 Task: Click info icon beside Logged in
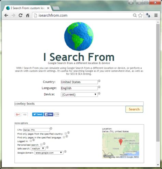pos(33,140)
